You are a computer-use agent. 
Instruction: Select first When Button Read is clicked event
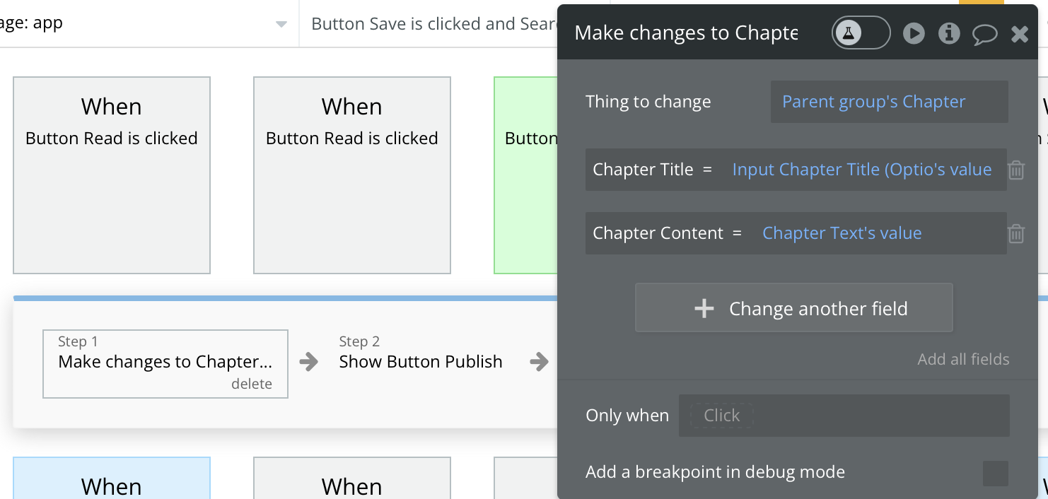click(112, 175)
